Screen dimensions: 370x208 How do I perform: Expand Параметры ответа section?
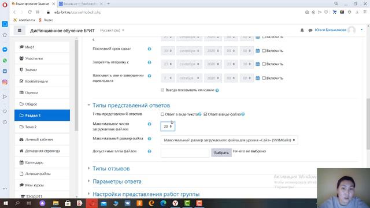pos(117,181)
